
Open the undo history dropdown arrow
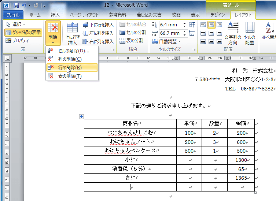point(29,5)
